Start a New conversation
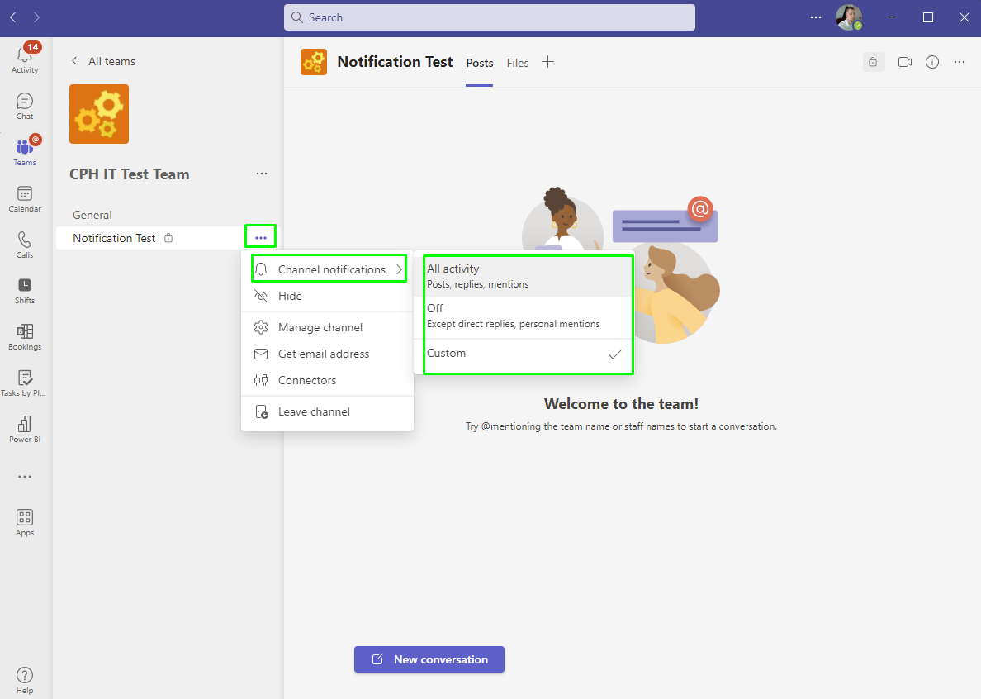This screenshot has height=699, width=981. click(x=429, y=659)
